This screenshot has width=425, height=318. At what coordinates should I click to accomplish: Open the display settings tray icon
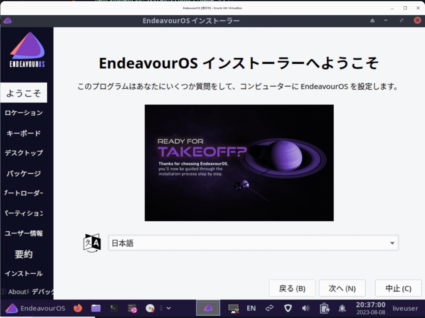[x=233, y=308]
